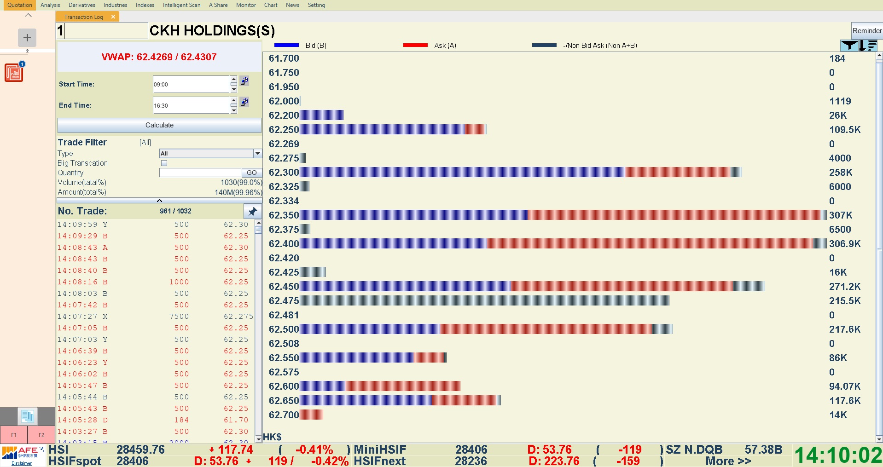The image size is (883, 467).
Task: Open the Industries menu
Action: (116, 5)
